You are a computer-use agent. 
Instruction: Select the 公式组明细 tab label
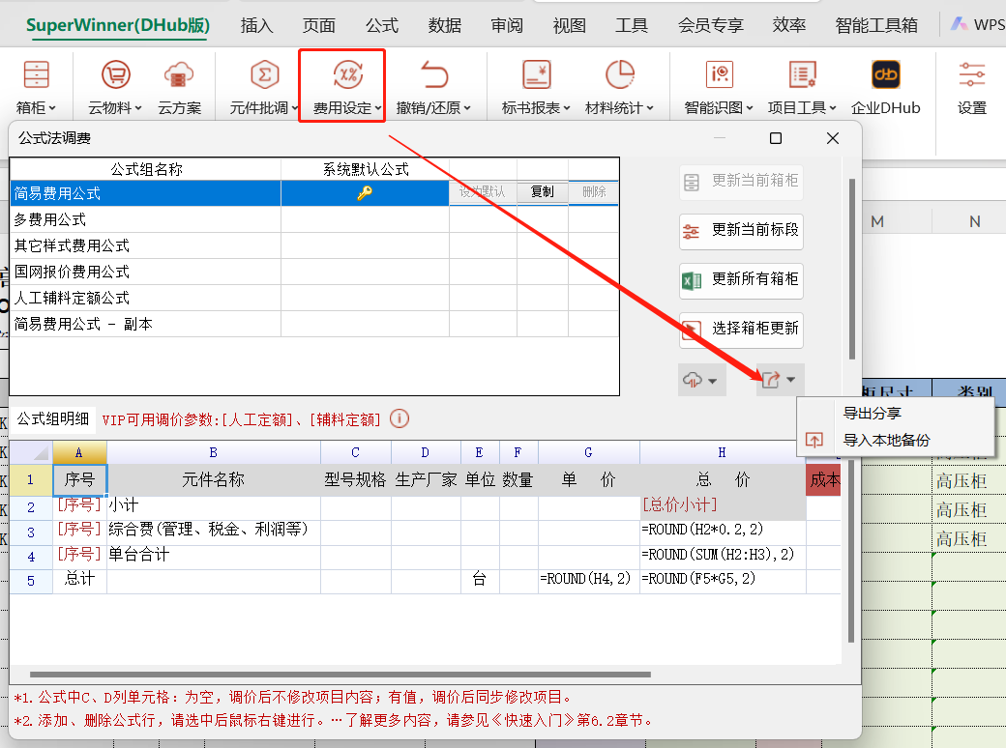click(52, 419)
